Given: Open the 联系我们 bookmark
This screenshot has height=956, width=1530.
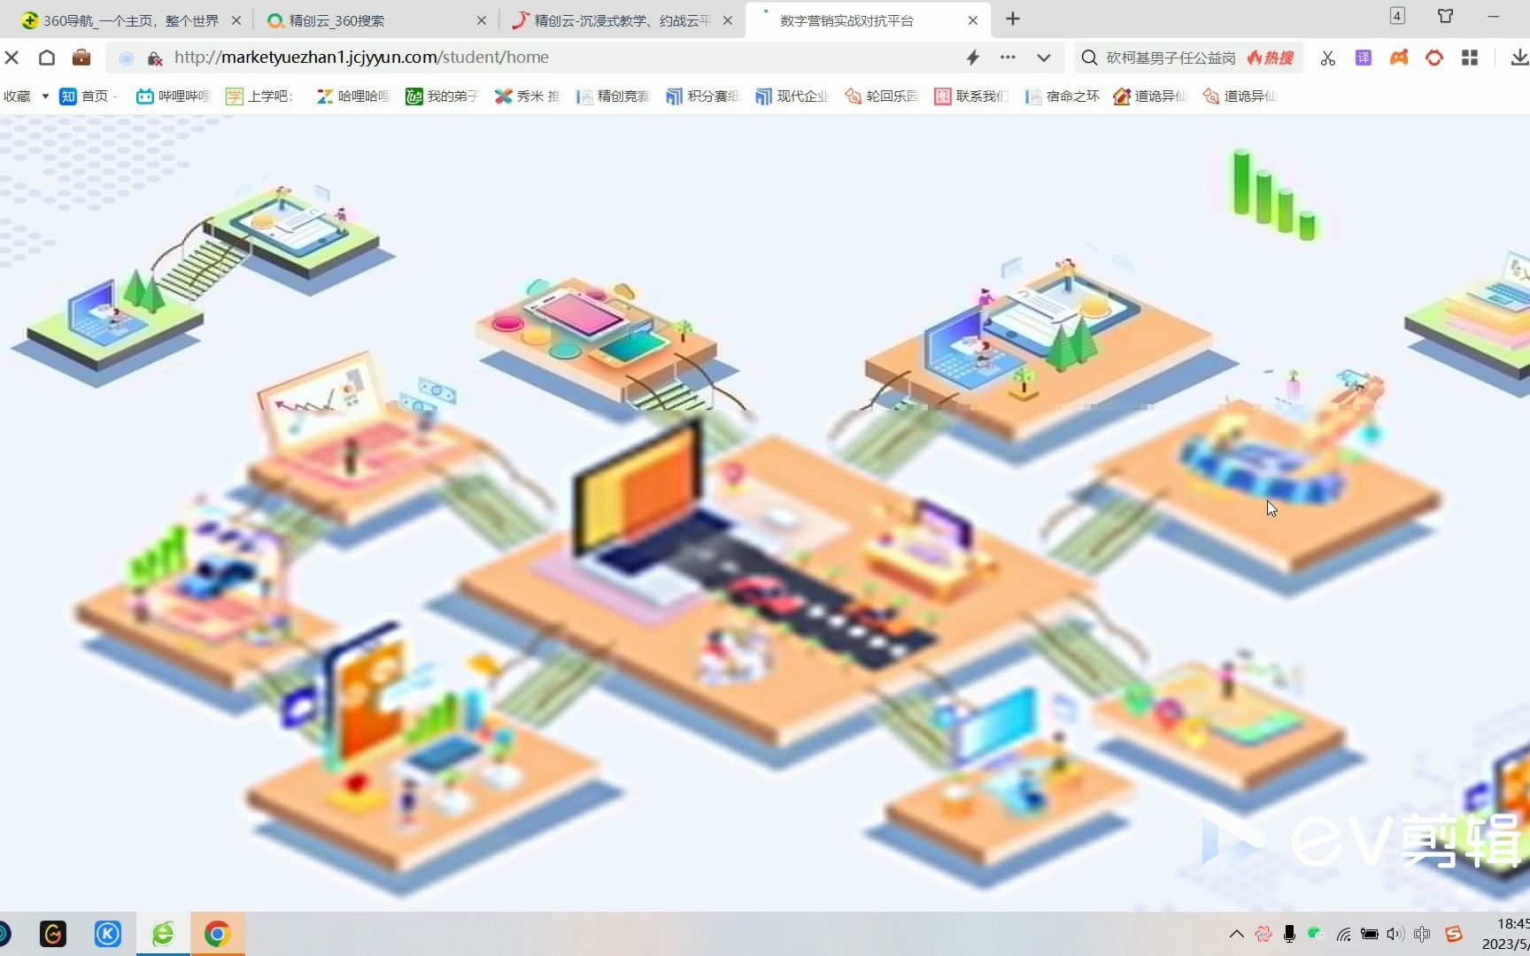Looking at the screenshot, I should pyautogui.click(x=971, y=96).
